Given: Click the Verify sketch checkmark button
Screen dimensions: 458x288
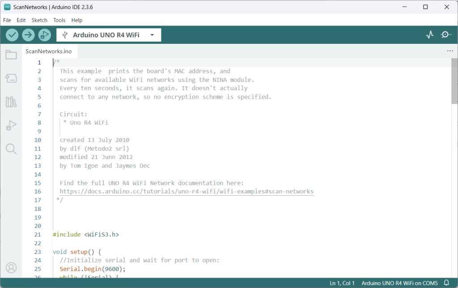Looking at the screenshot, I should (12, 35).
